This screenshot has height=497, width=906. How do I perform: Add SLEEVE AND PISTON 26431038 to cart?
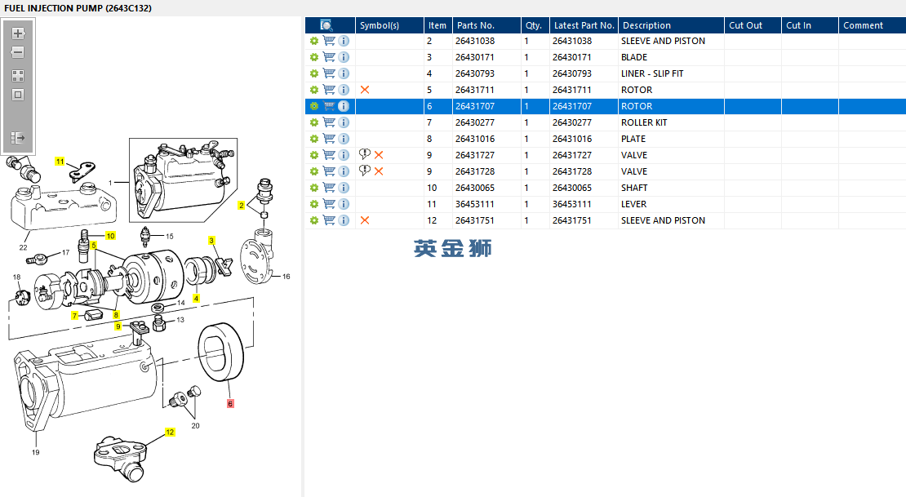click(x=329, y=41)
